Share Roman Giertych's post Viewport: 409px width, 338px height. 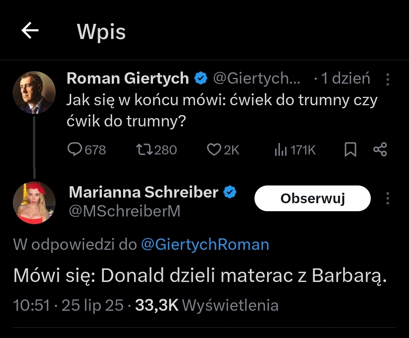[x=380, y=150]
